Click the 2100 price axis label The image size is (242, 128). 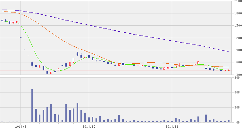237,2
